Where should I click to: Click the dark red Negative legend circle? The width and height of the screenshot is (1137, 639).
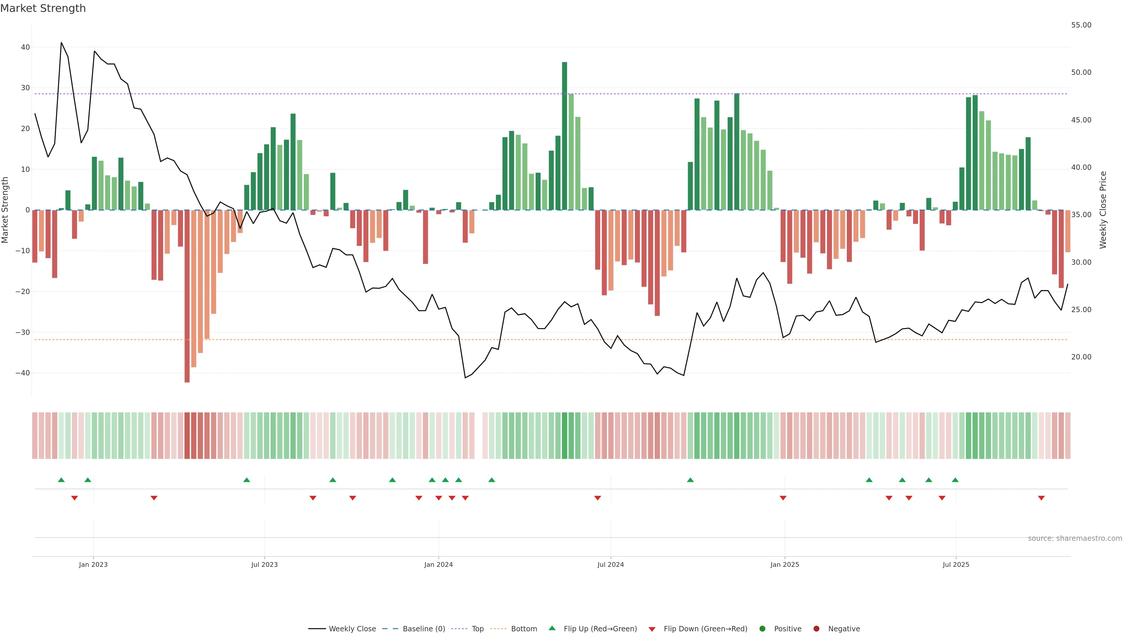point(816,628)
